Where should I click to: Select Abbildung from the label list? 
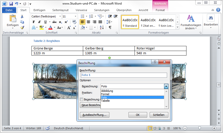click(132, 91)
